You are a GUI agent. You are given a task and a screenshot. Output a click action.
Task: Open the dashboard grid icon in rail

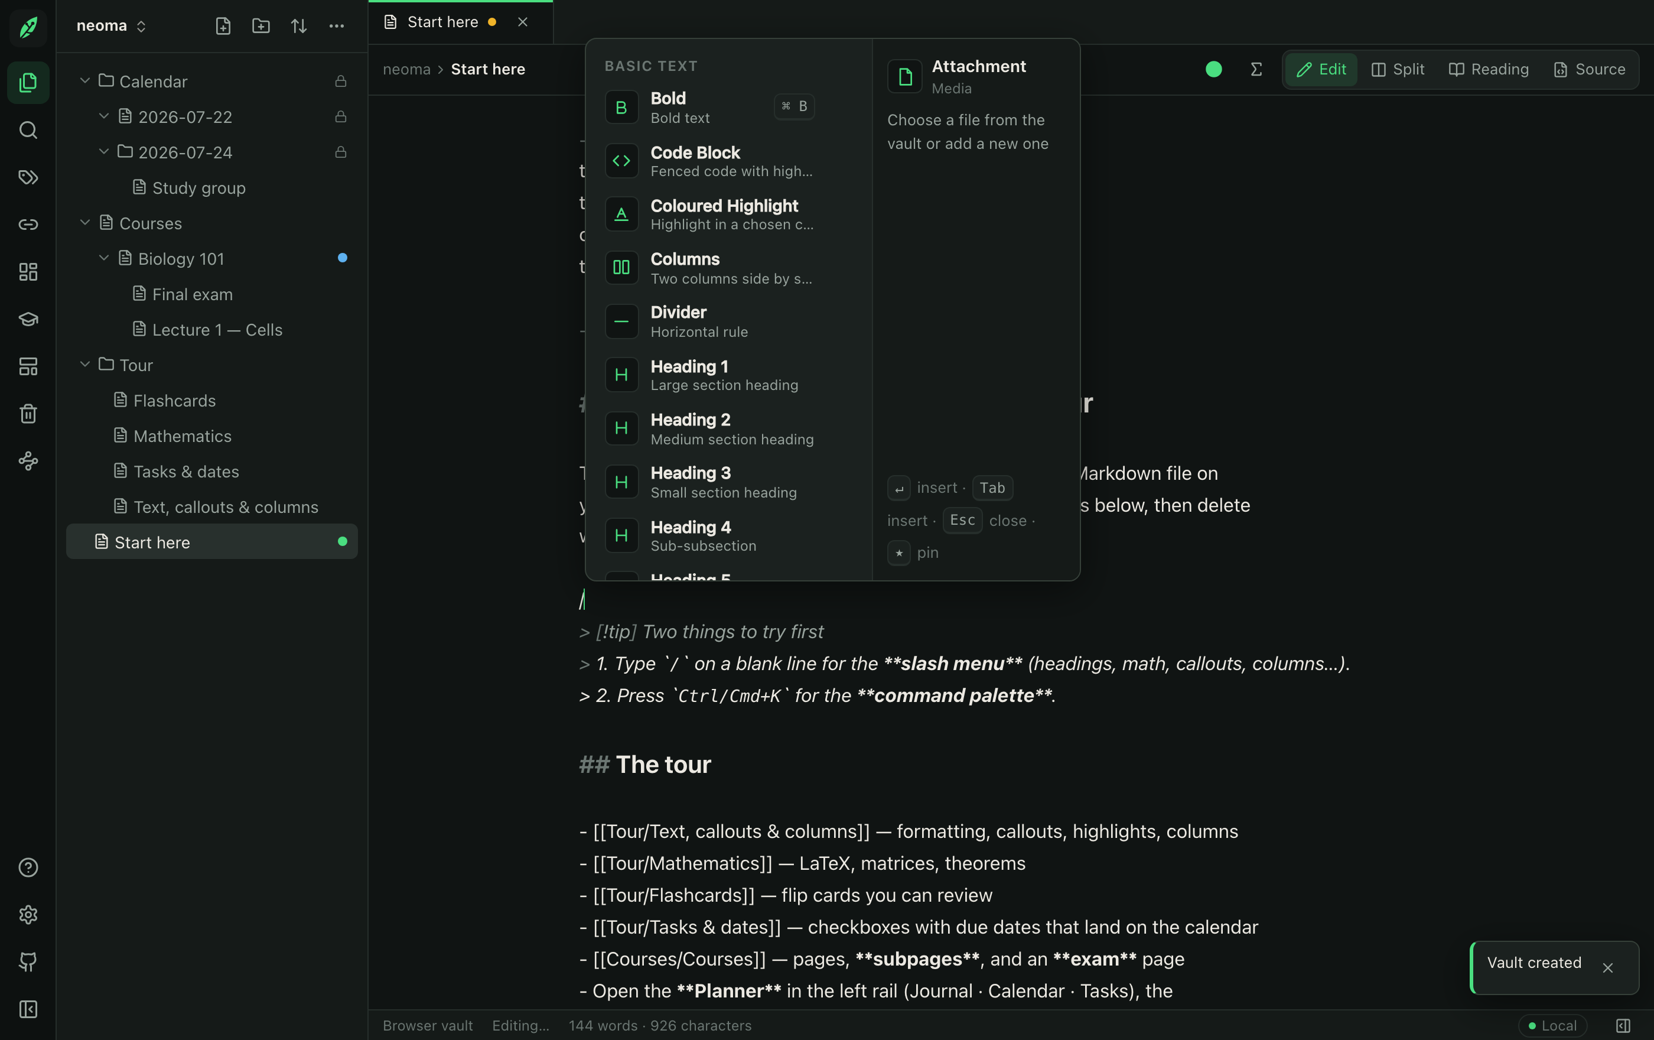(x=28, y=272)
